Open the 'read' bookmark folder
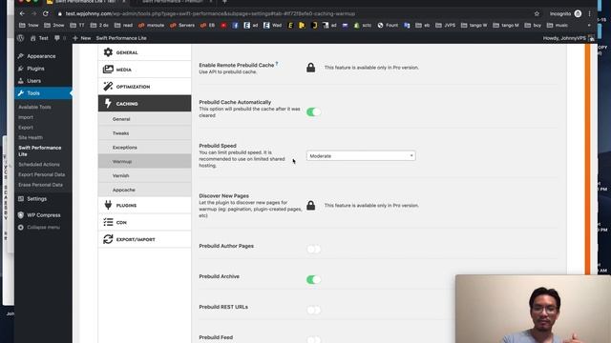The image size is (611, 343). (x=123, y=26)
